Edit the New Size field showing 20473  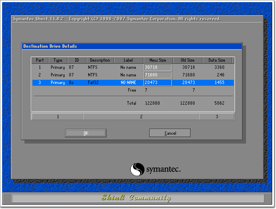(158, 83)
